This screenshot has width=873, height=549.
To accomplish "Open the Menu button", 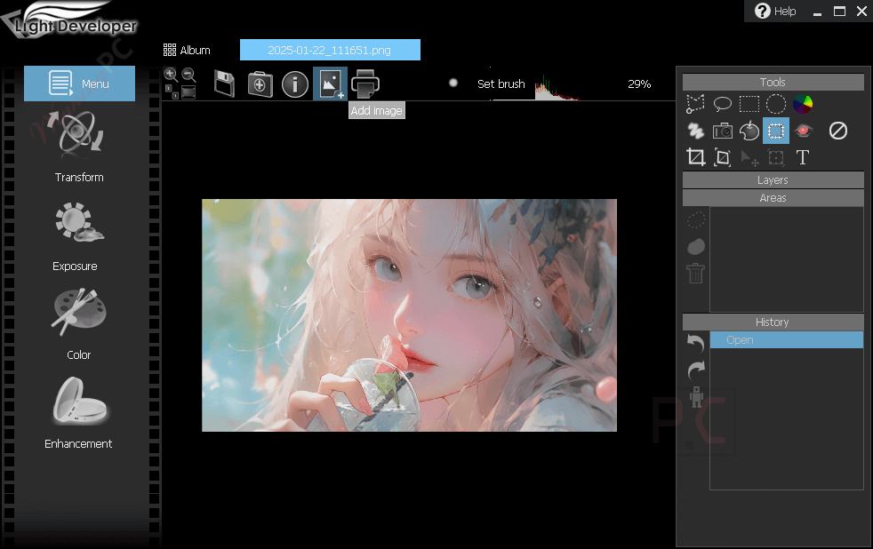I will coord(80,84).
